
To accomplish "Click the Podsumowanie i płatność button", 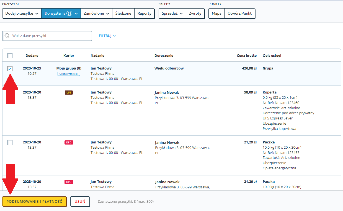I will 34,201.
